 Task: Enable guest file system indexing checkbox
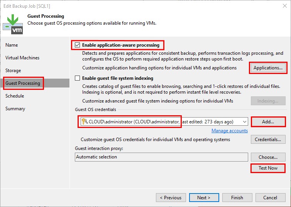pos(78,78)
